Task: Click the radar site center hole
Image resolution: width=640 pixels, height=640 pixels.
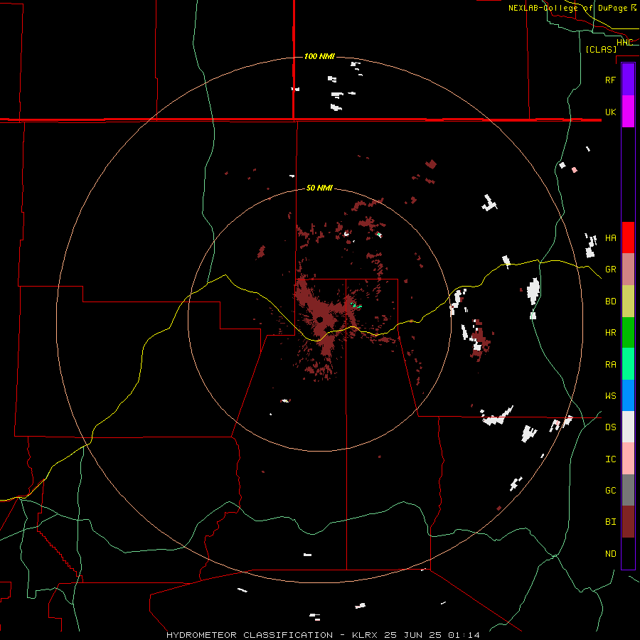Action: tap(320, 319)
